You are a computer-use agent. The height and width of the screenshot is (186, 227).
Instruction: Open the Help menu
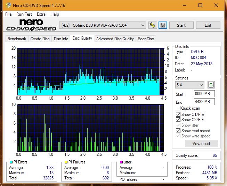55,14
